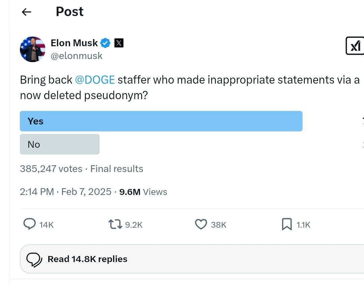This screenshot has width=364, height=285.
Task: Open the 2:14 PM Feb 7 timestamp
Action: tap(66, 192)
